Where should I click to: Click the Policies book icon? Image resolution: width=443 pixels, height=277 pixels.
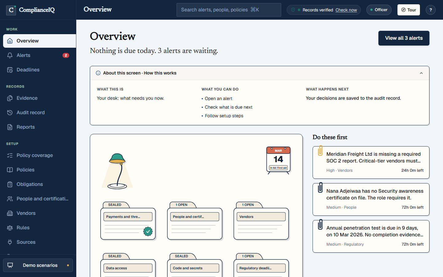click(x=10, y=170)
